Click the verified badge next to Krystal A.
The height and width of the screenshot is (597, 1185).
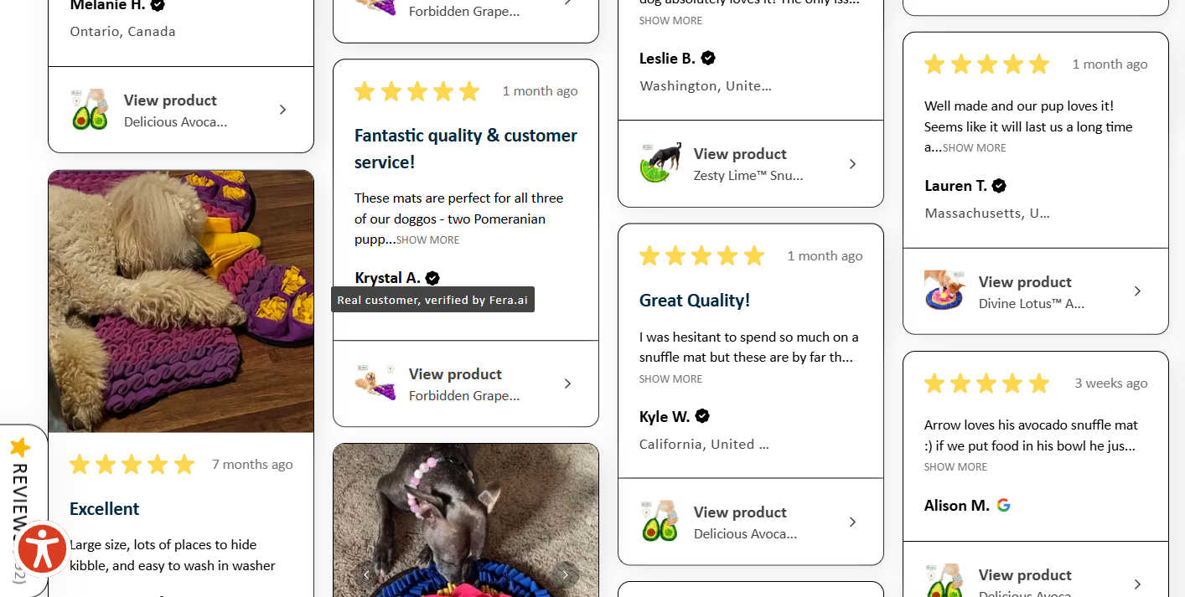[432, 277]
